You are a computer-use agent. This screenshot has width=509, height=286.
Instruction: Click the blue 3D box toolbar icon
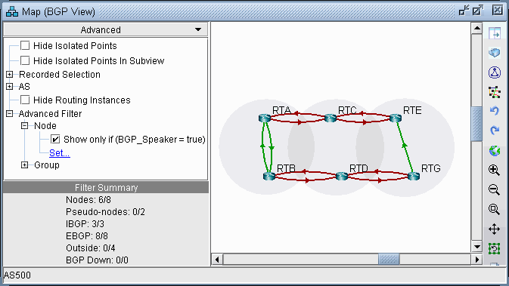tap(495, 53)
